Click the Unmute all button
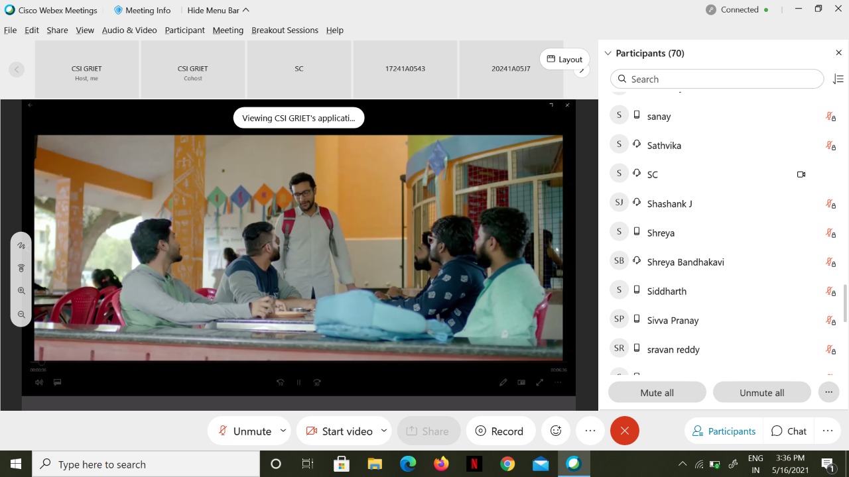Image resolution: width=849 pixels, height=477 pixels. click(x=761, y=392)
